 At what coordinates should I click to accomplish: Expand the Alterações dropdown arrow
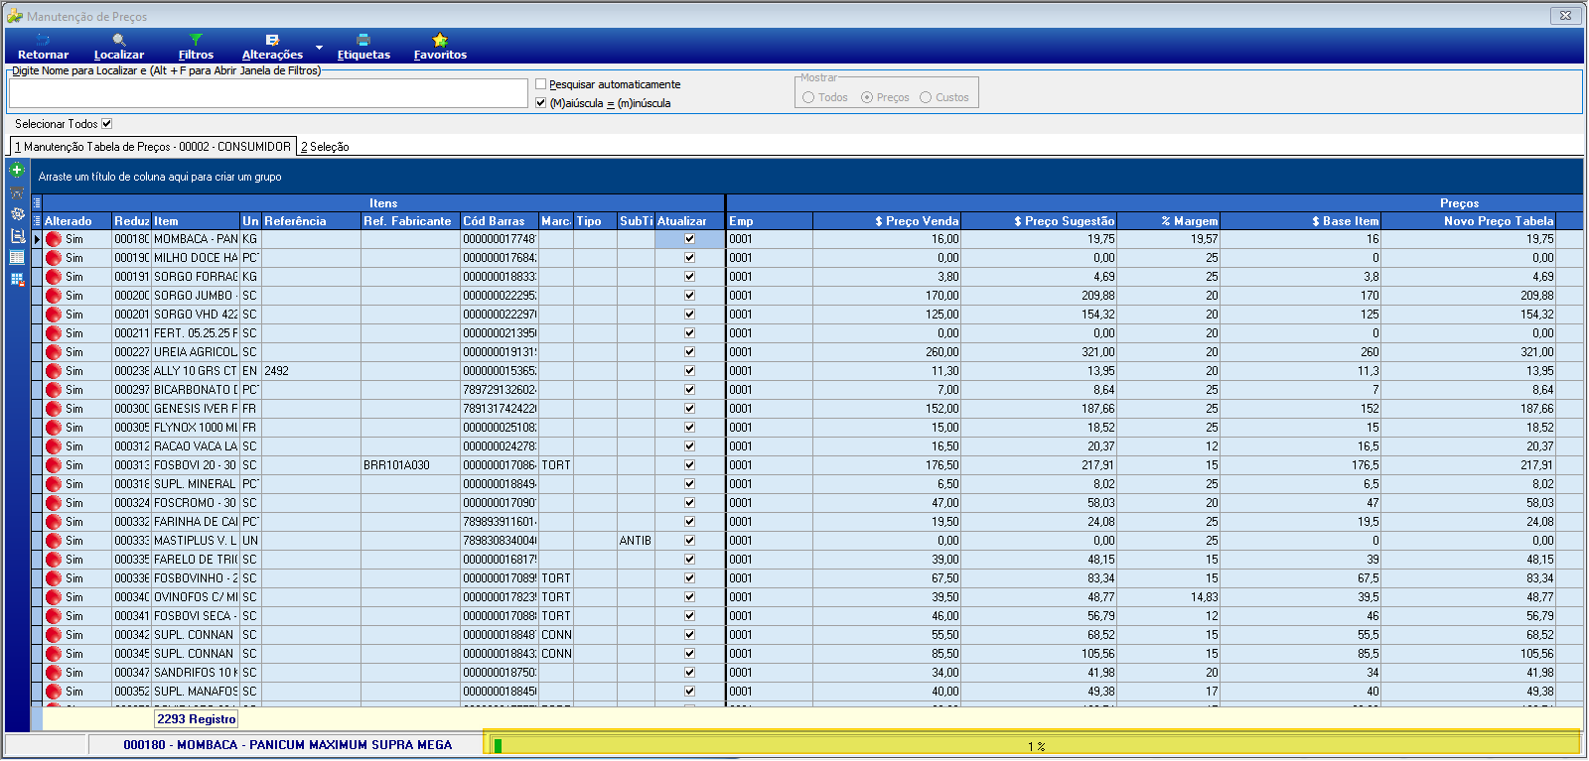point(319,48)
